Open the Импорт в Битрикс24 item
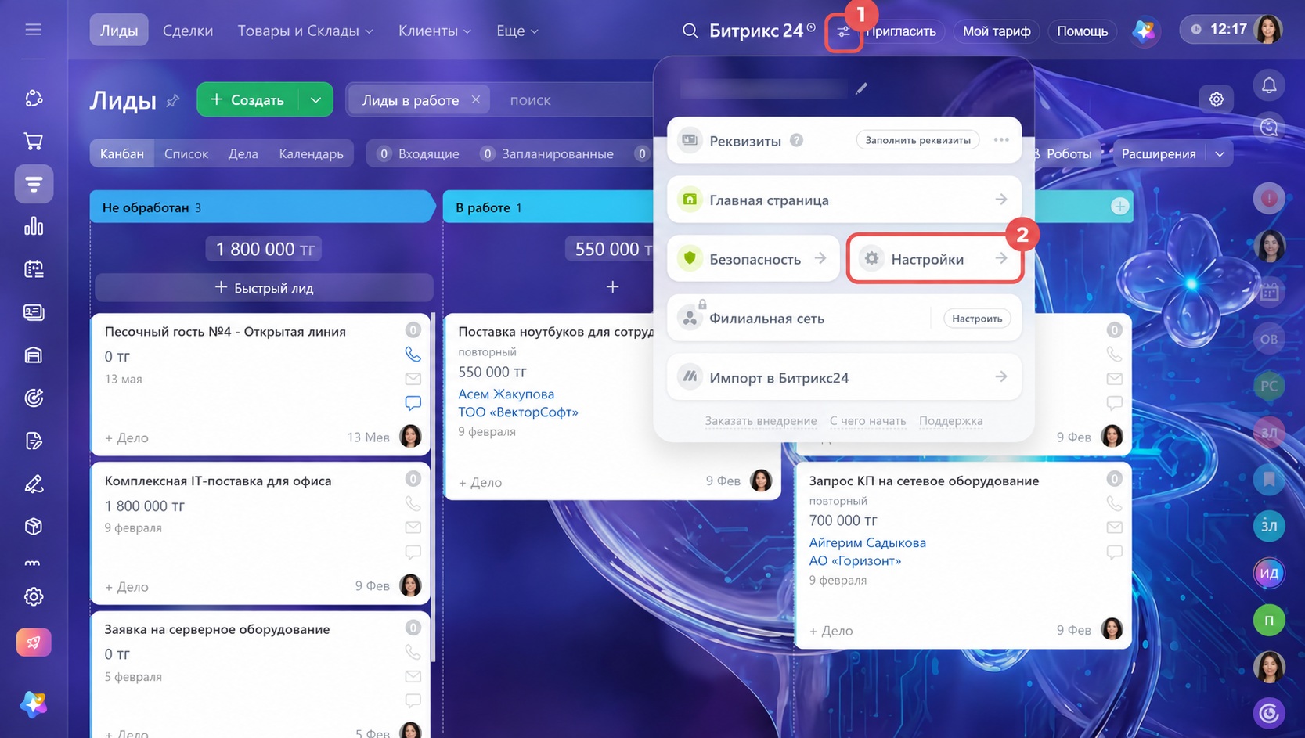Viewport: 1305px width, 738px height. click(x=844, y=377)
